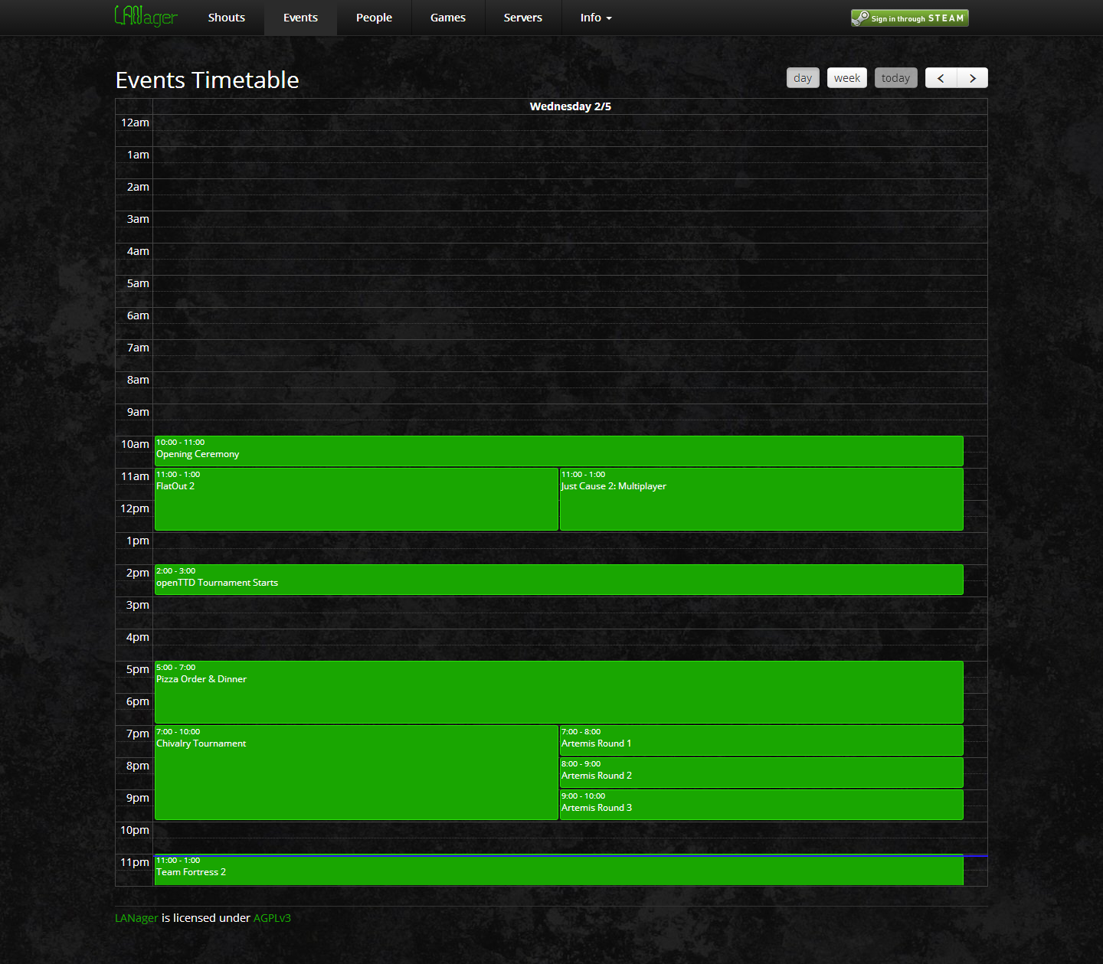Open openTTD Tournament Starts event
The height and width of the screenshot is (964, 1103).
558,580
